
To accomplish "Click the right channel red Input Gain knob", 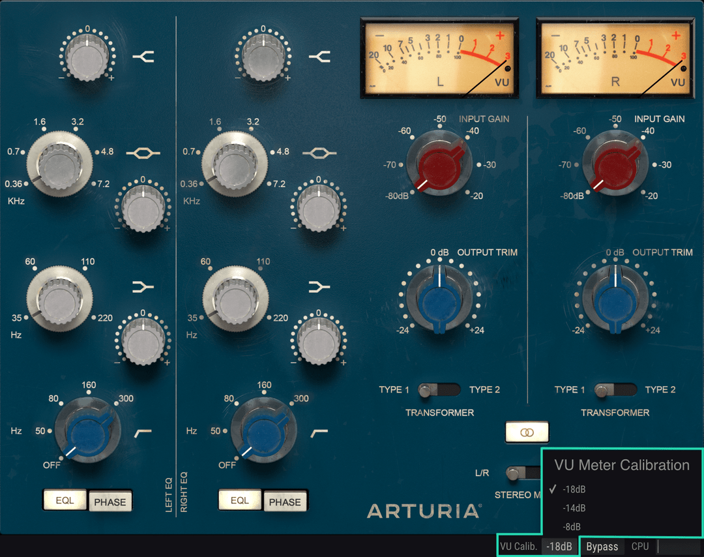I will [615, 164].
